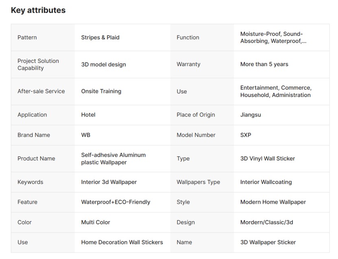Viewport: 338px width, 259px height.
Task: Click the More than 5 years warranty value
Action: pos(264,64)
